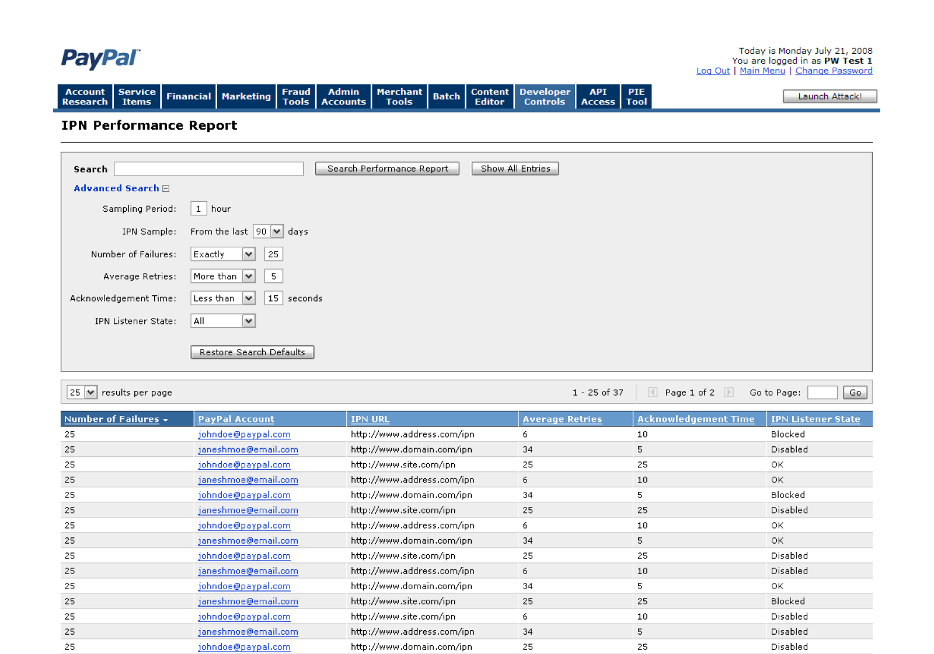Open Acknowledgement Time condition dropdown
This screenshot has height=654, width=934.
(249, 299)
